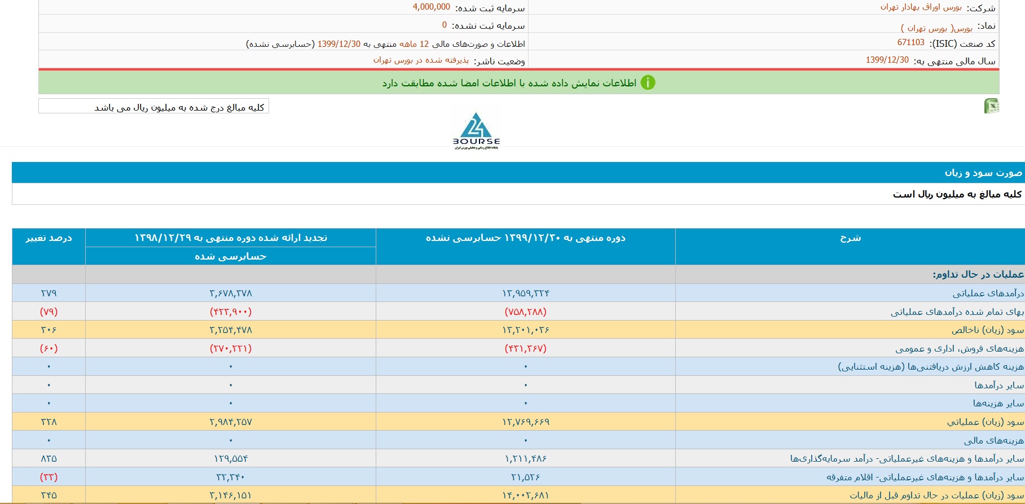Click the green info icon in the banner
This screenshot has height=504, width=1025.
pos(648,82)
